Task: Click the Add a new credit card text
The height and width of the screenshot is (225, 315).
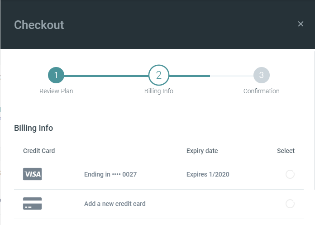Action: [x=115, y=204]
